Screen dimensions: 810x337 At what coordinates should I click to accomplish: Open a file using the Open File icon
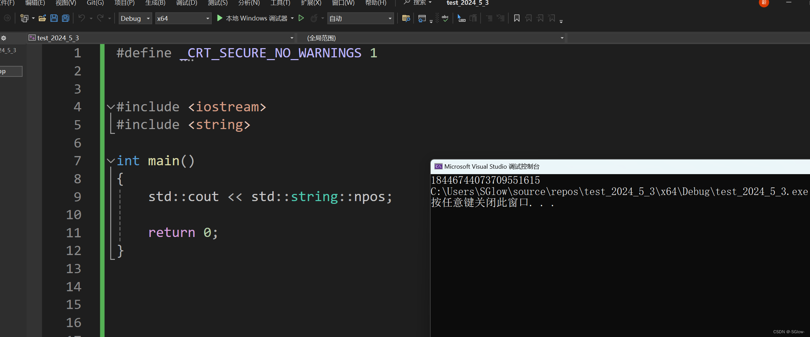tap(42, 18)
